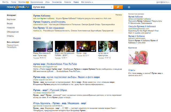Open Одноклассники in top bar
Viewport: 171px width, 112px height.
(37, 2)
